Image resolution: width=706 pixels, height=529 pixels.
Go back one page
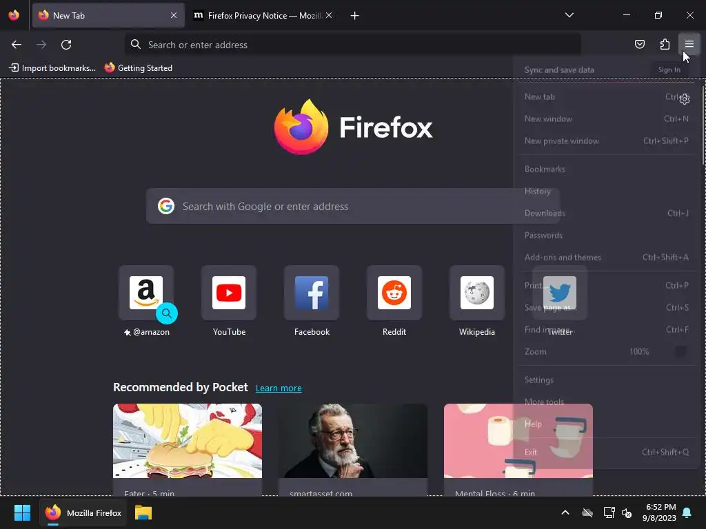(x=17, y=45)
